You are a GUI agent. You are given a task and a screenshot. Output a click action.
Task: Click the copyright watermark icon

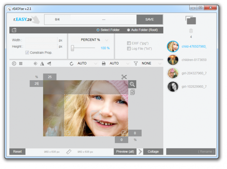(x=14, y=63)
